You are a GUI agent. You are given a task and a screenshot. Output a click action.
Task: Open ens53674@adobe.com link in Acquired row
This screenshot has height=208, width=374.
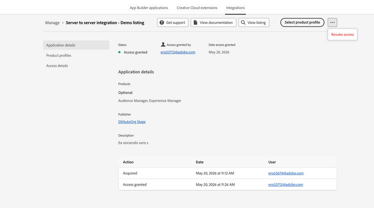pyautogui.click(x=286, y=173)
